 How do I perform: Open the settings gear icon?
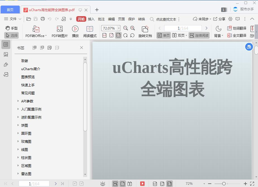click(x=230, y=19)
